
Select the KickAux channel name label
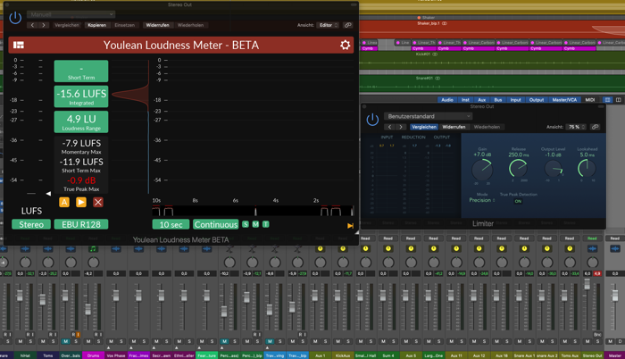[342, 355]
